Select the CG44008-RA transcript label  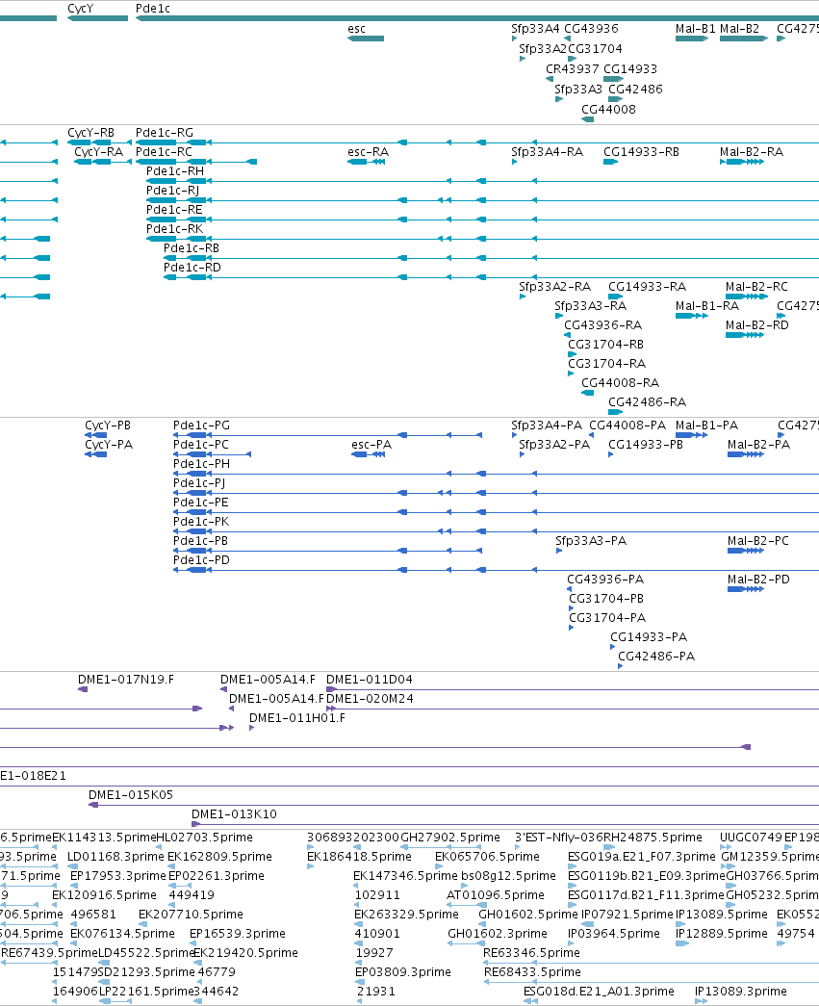pyautogui.click(x=620, y=383)
